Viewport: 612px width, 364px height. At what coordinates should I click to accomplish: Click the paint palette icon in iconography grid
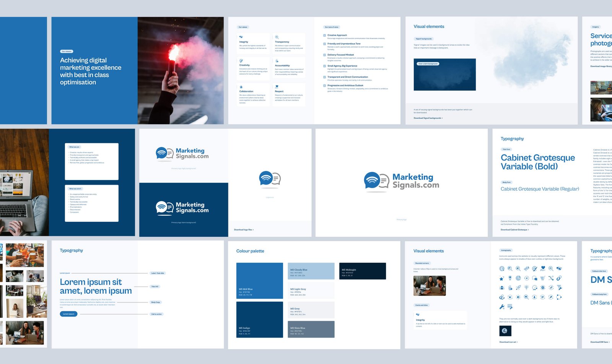(x=535, y=268)
